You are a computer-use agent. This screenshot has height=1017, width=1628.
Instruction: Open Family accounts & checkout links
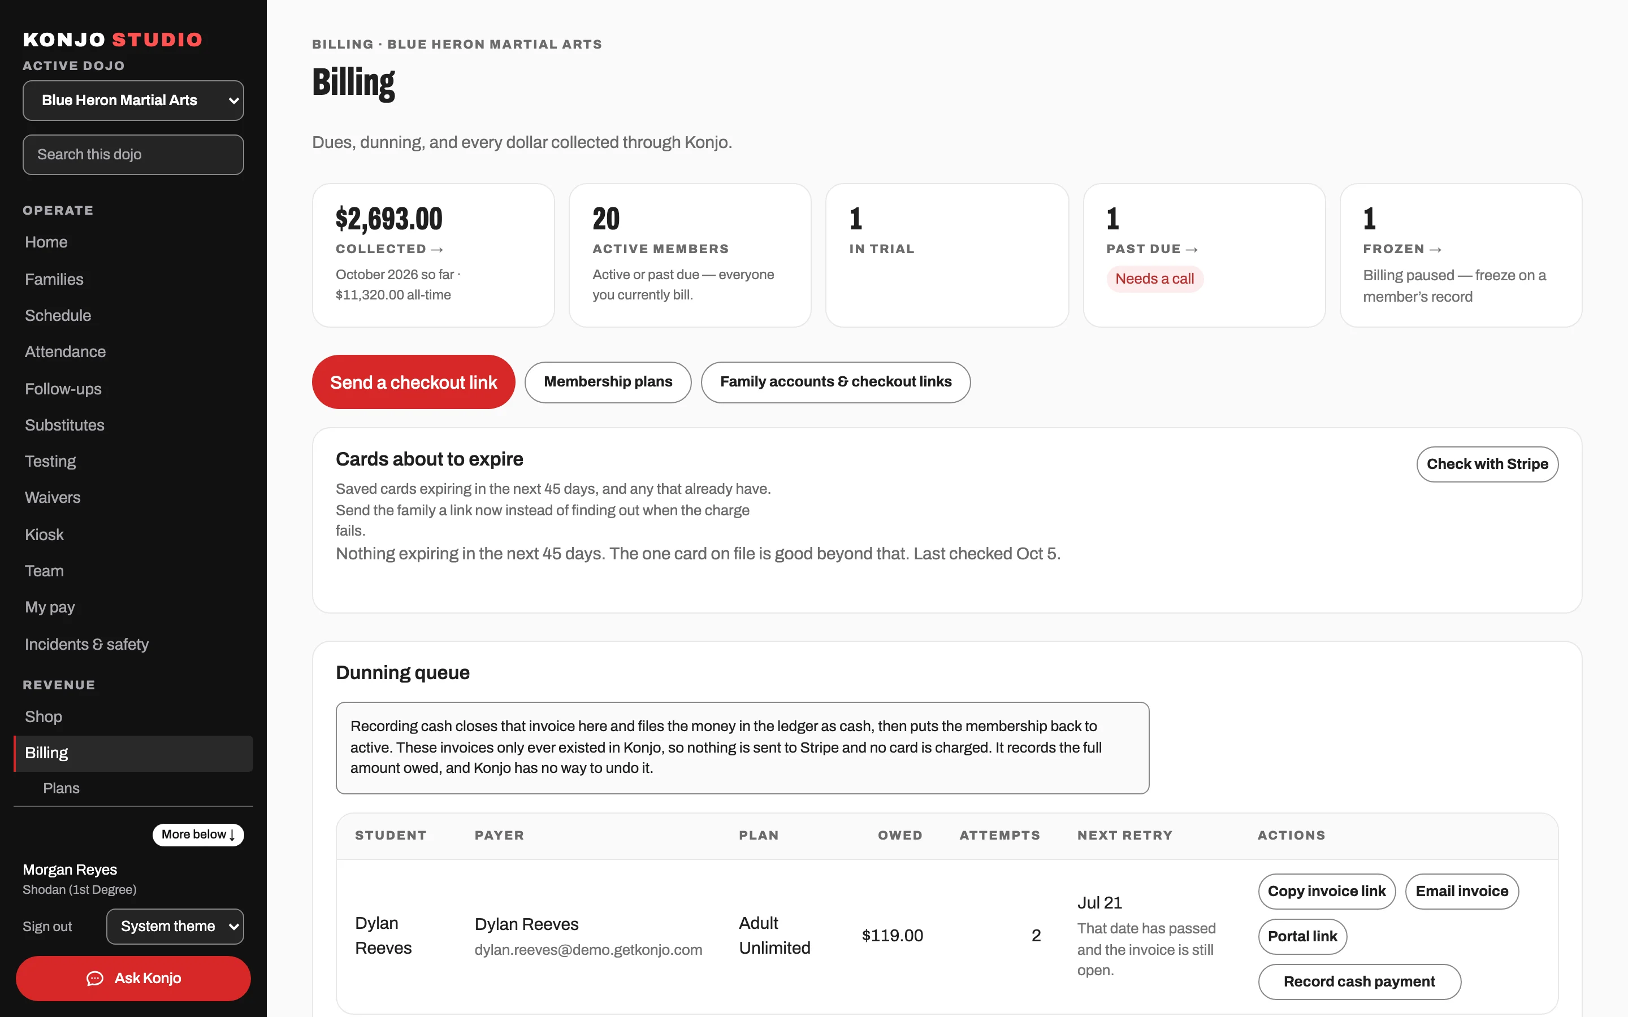pos(835,382)
